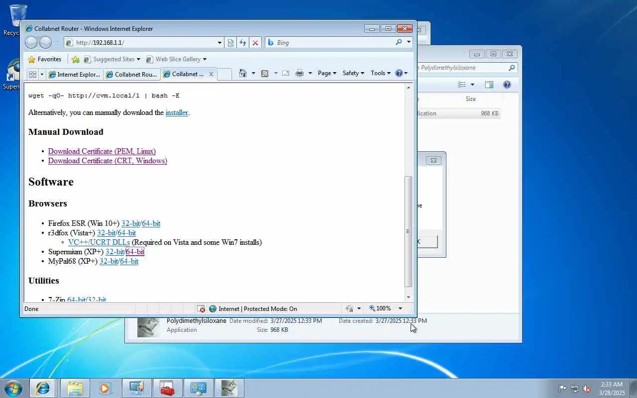Click Explorer window Help icon
The image size is (637, 398).
pos(507,85)
